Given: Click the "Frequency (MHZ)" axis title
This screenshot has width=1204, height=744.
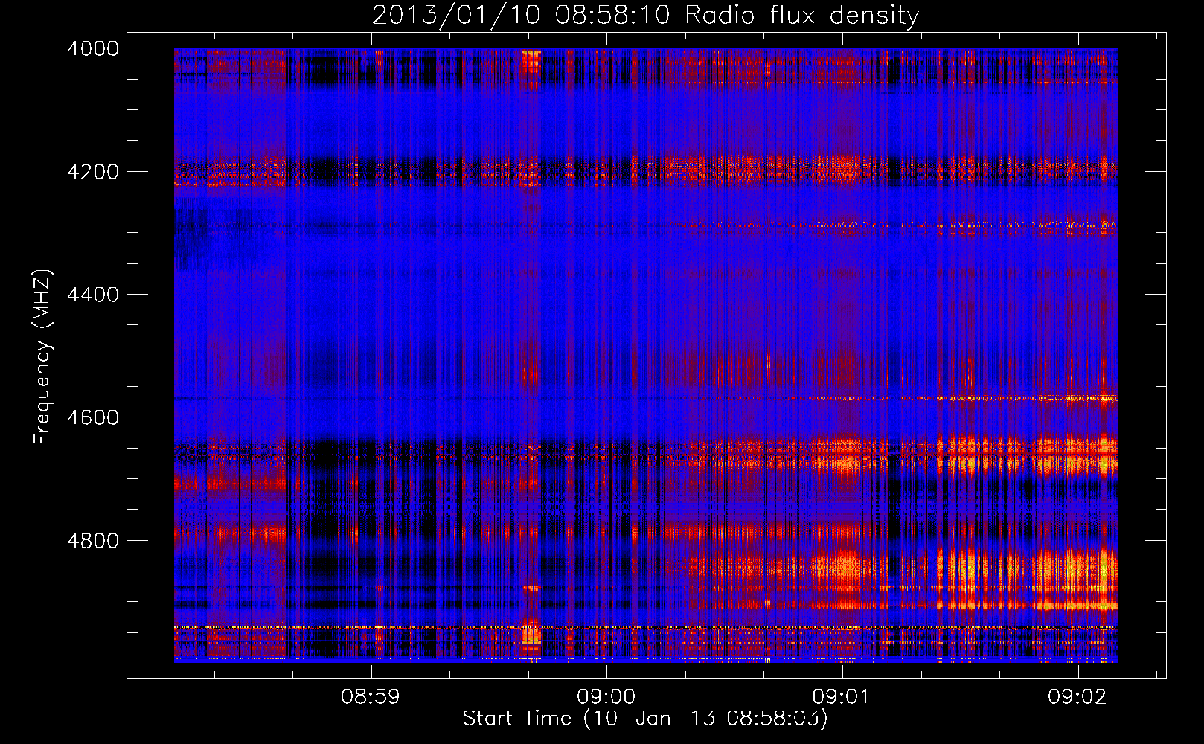Looking at the screenshot, I should tap(43, 357).
